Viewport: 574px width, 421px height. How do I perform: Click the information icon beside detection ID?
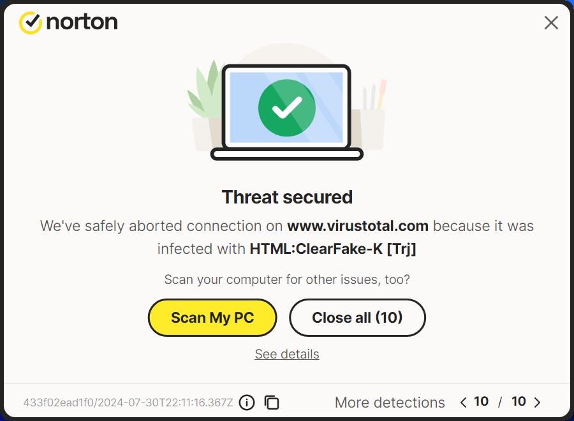247,403
